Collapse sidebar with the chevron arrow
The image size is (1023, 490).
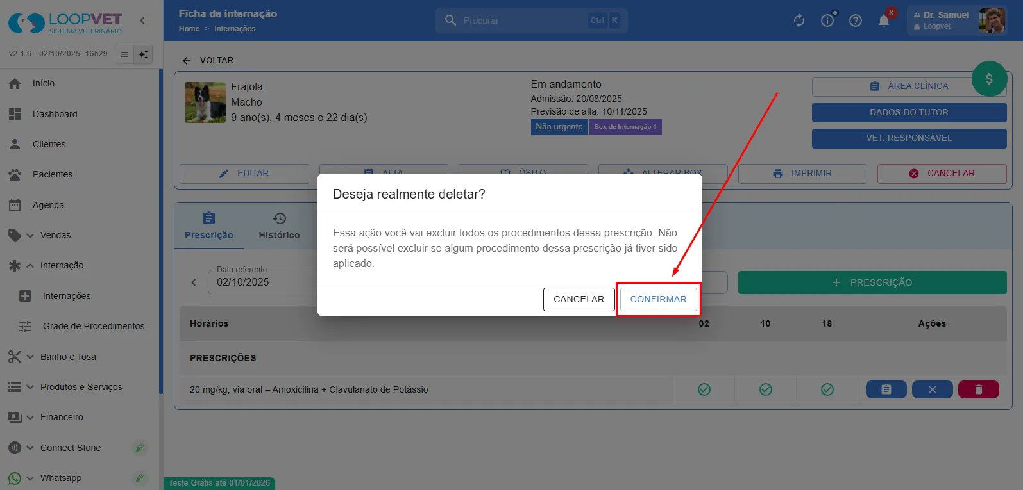142,20
